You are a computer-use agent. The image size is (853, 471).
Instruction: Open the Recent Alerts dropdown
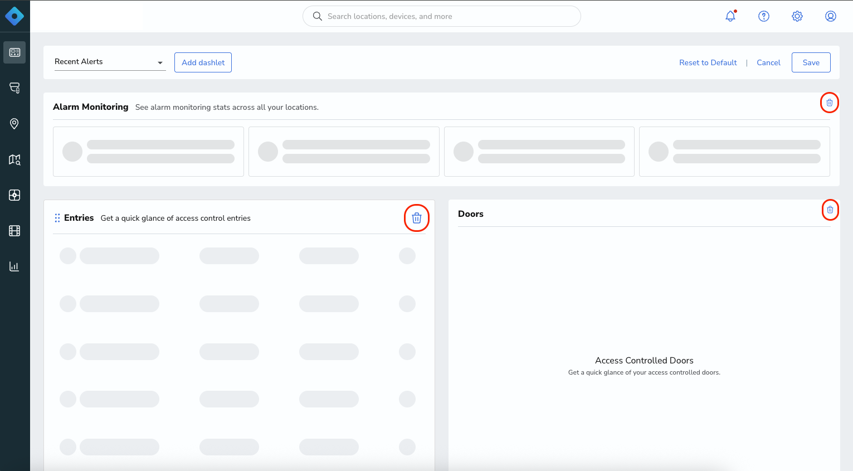point(110,62)
